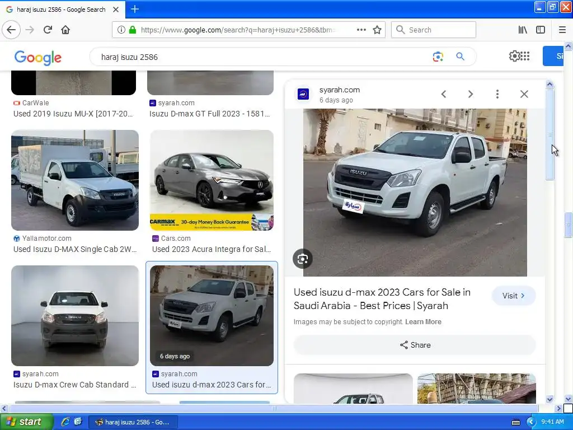
Task: Open Google quick settings gear
Action: coord(514,56)
